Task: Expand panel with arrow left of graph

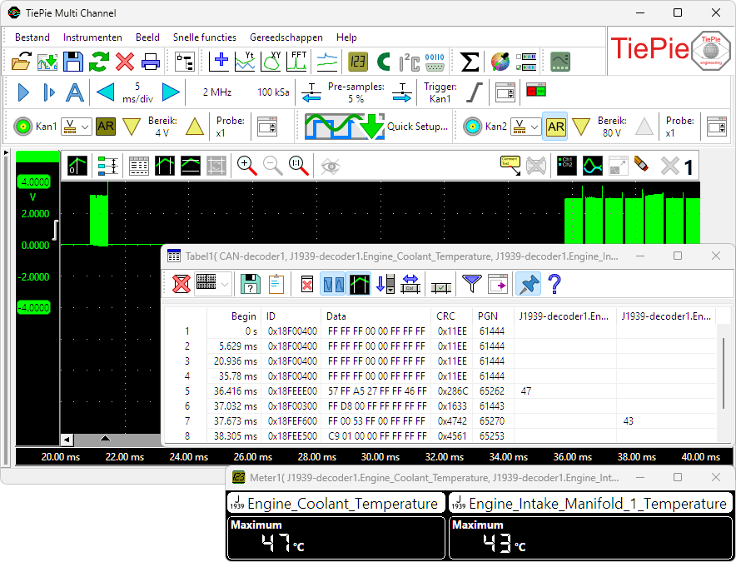Action: pyautogui.click(x=6, y=153)
